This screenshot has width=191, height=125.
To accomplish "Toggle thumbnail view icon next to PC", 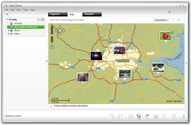I will click(x=42, y=20).
